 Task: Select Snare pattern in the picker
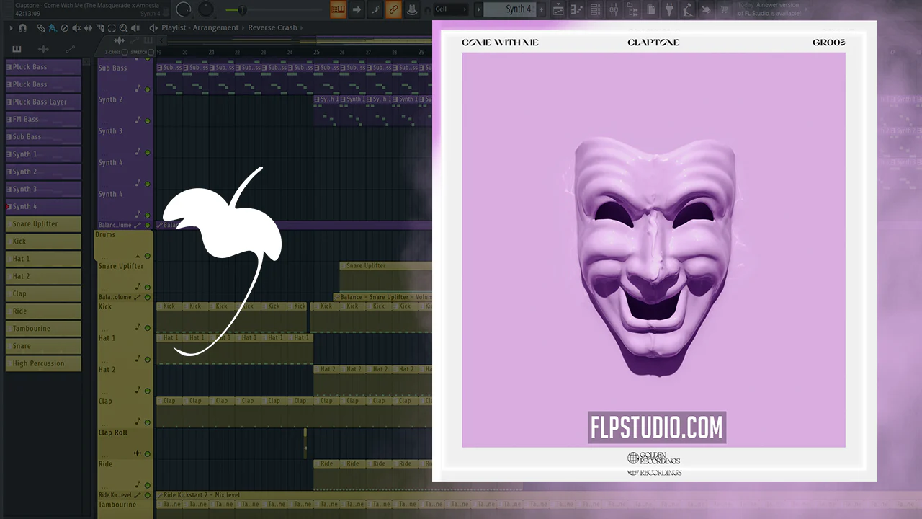(x=43, y=346)
